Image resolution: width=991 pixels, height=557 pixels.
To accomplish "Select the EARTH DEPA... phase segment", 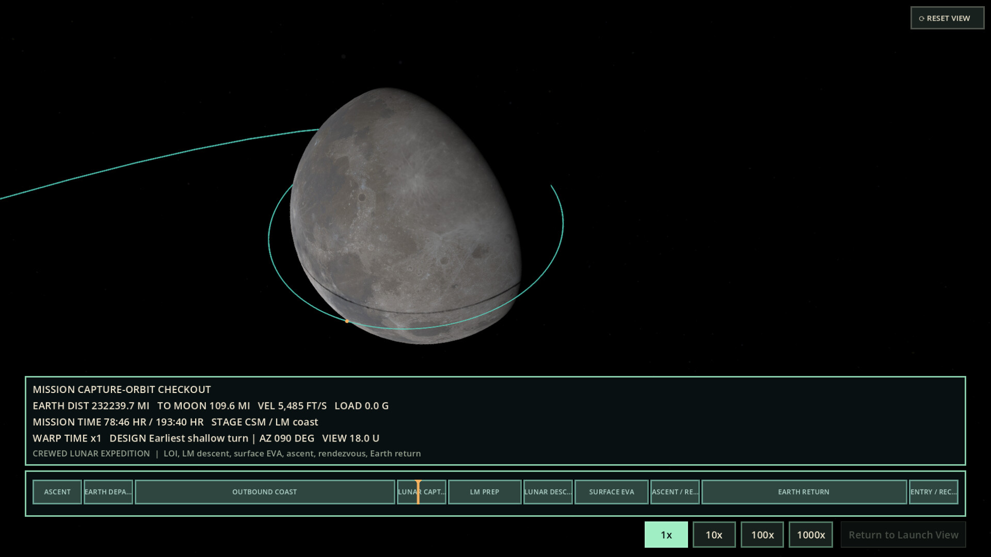I will 108,492.
